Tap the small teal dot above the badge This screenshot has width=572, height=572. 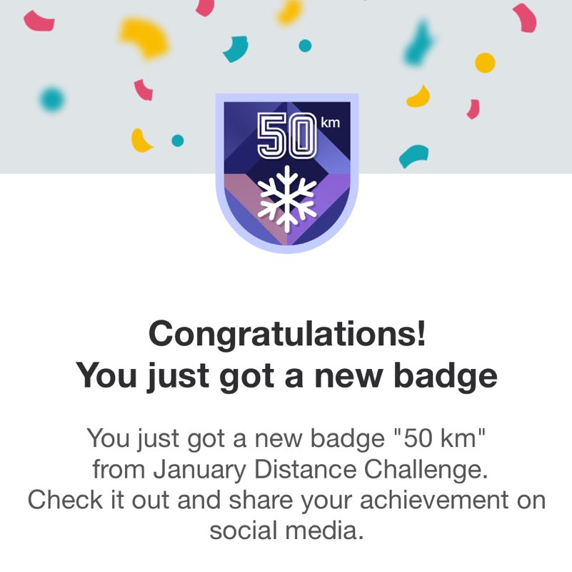point(305,46)
